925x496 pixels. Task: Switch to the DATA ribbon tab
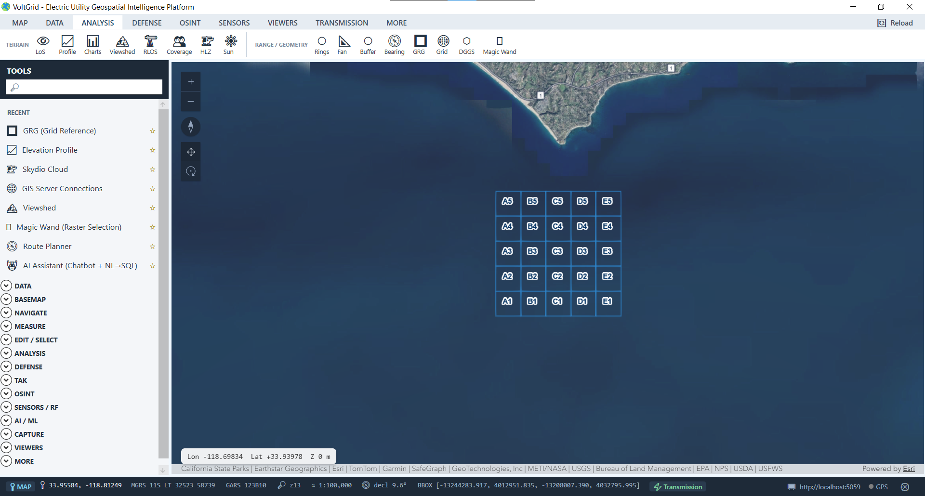point(55,23)
